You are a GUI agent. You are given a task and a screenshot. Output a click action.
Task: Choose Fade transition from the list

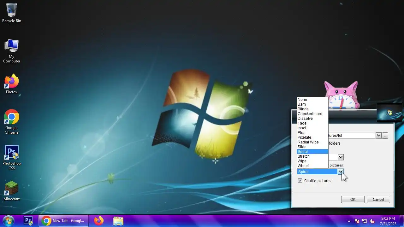point(312,123)
